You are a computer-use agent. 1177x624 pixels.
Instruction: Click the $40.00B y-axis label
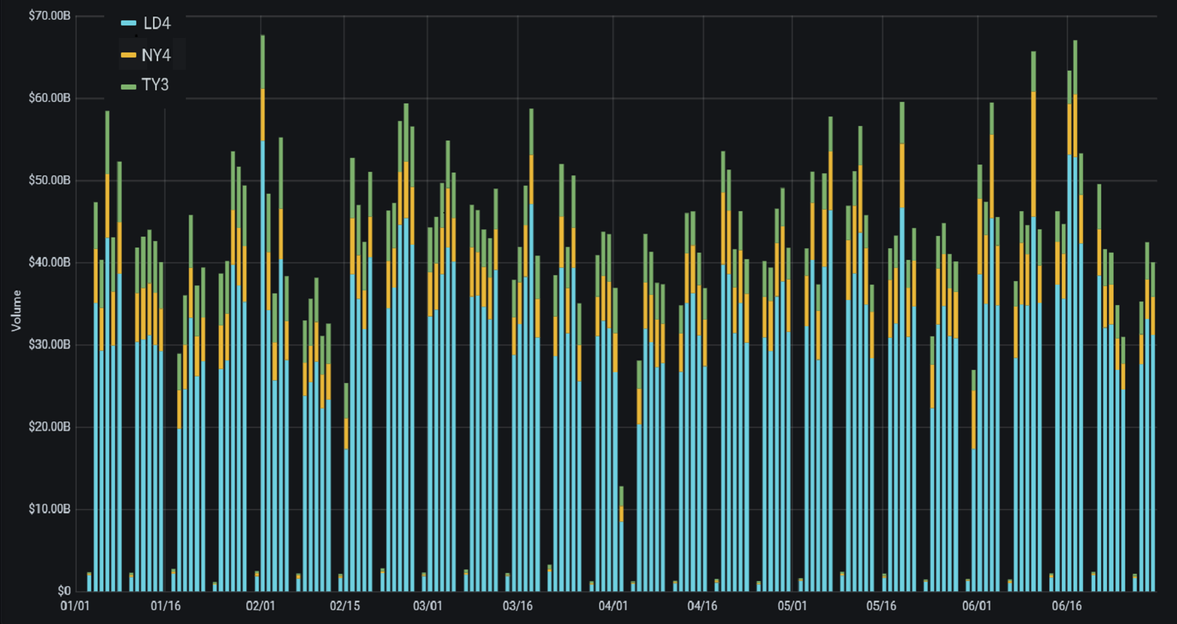click(x=50, y=262)
